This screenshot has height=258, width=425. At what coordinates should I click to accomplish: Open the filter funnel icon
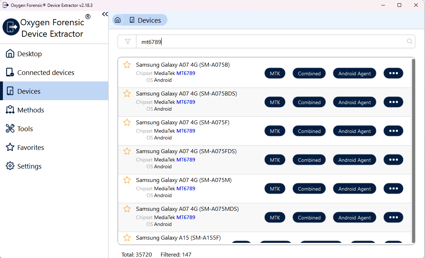[x=127, y=41]
